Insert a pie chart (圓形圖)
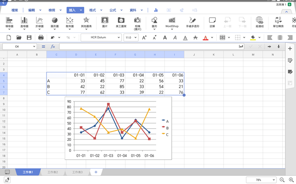The width and height of the screenshot is (296, 184). pos(55,23)
